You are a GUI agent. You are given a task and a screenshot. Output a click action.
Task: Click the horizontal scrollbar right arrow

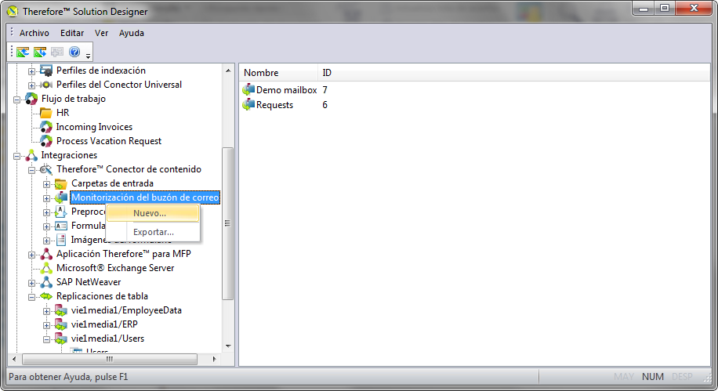coord(214,360)
